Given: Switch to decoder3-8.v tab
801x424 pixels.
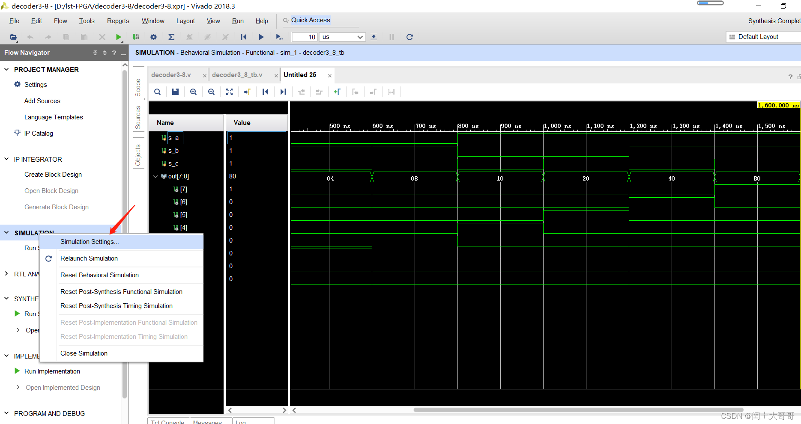Looking at the screenshot, I should click(171, 75).
